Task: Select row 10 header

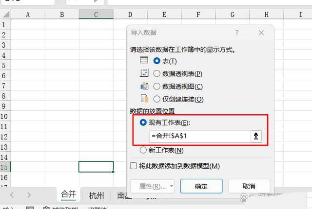Action: pos(5,116)
